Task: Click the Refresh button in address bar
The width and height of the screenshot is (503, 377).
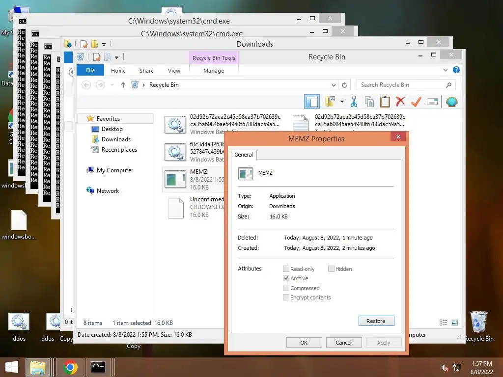Action: pyautogui.click(x=344, y=85)
